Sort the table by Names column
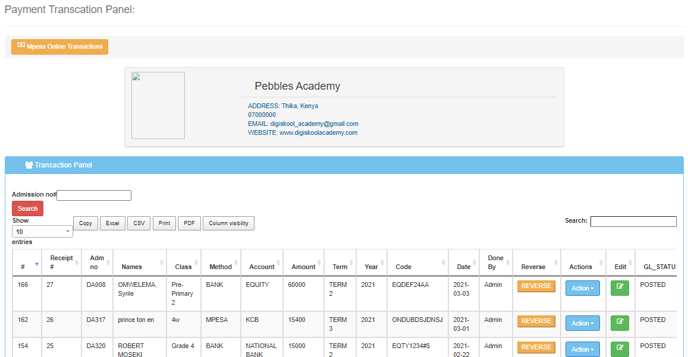Viewport: 688px width, 357px height. coord(131,267)
